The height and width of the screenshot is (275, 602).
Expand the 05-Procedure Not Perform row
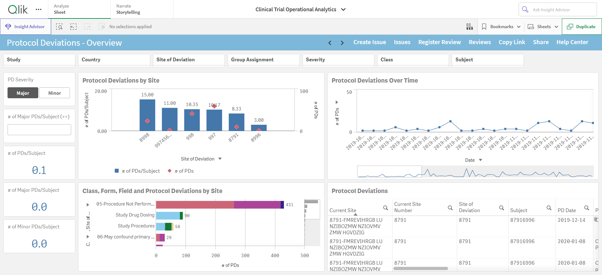point(88,204)
